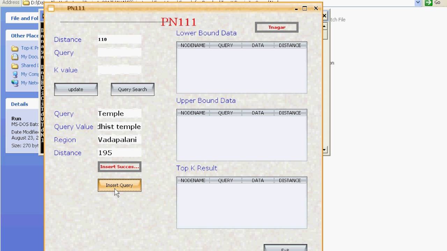This screenshot has height=251, width=447.
Task: Click the green Go arrow button
Action: [x=428, y=3]
